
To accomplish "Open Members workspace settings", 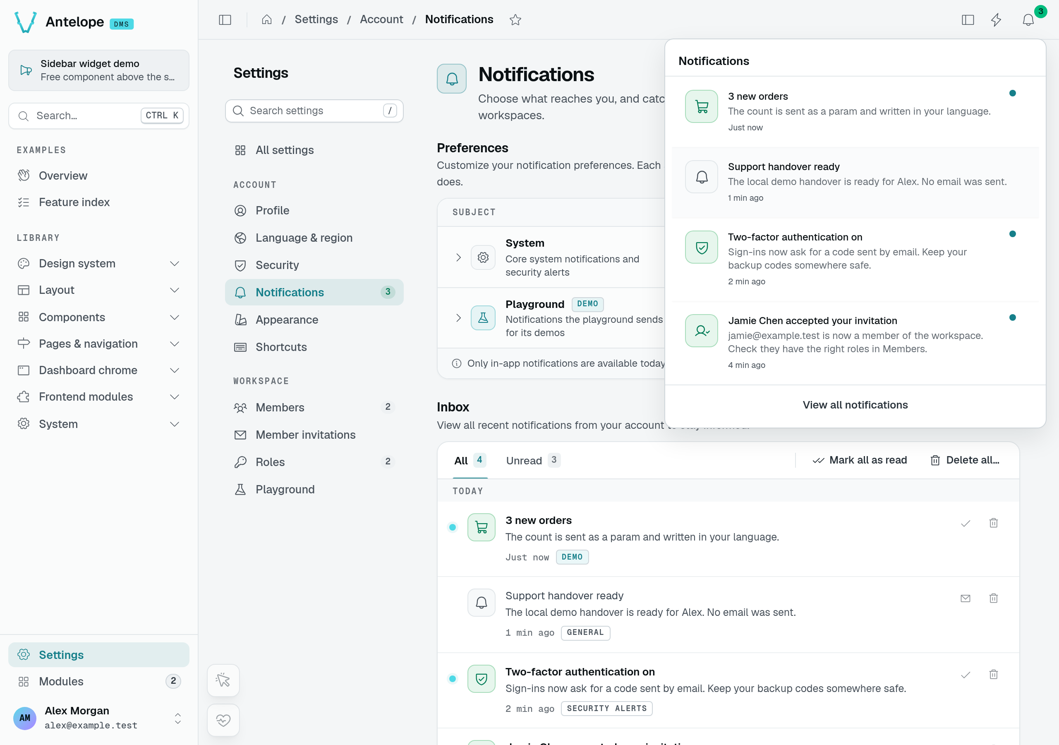I will click(x=314, y=407).
